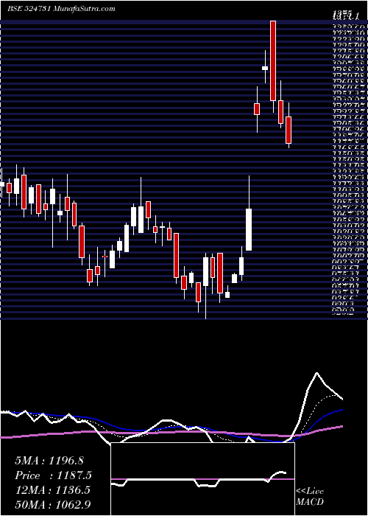The image size is (368, 516).
Task: Click the 'BSE 524731 MunafaSutra.com' chart title
Action: point(61,9)
